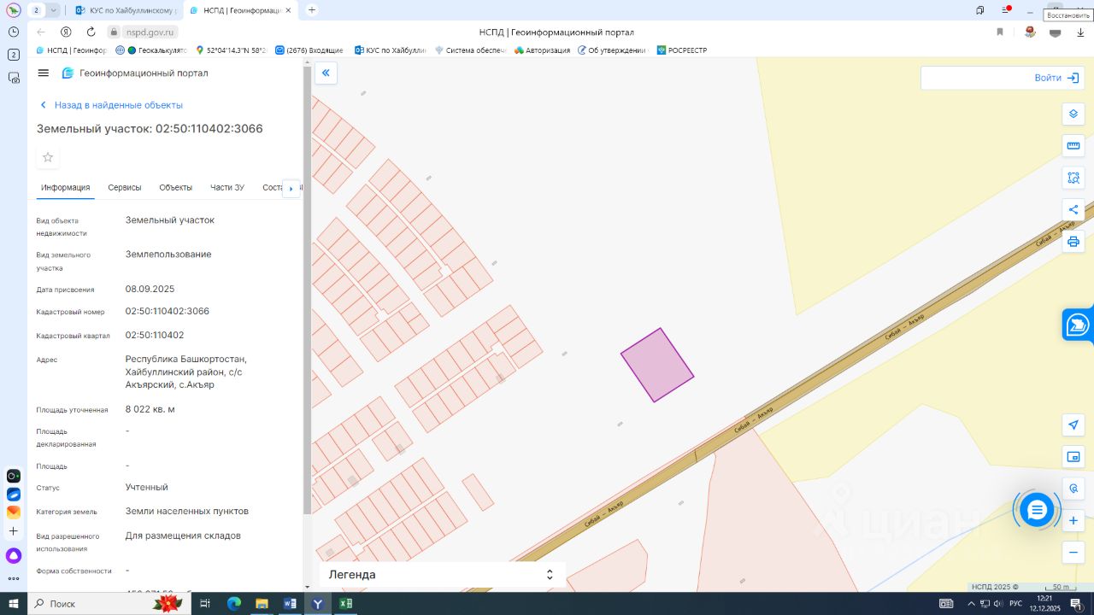The image size is (1094, 615).
Task: Click the assignment date 08.09.2025
Action: (x=150, y=289)
